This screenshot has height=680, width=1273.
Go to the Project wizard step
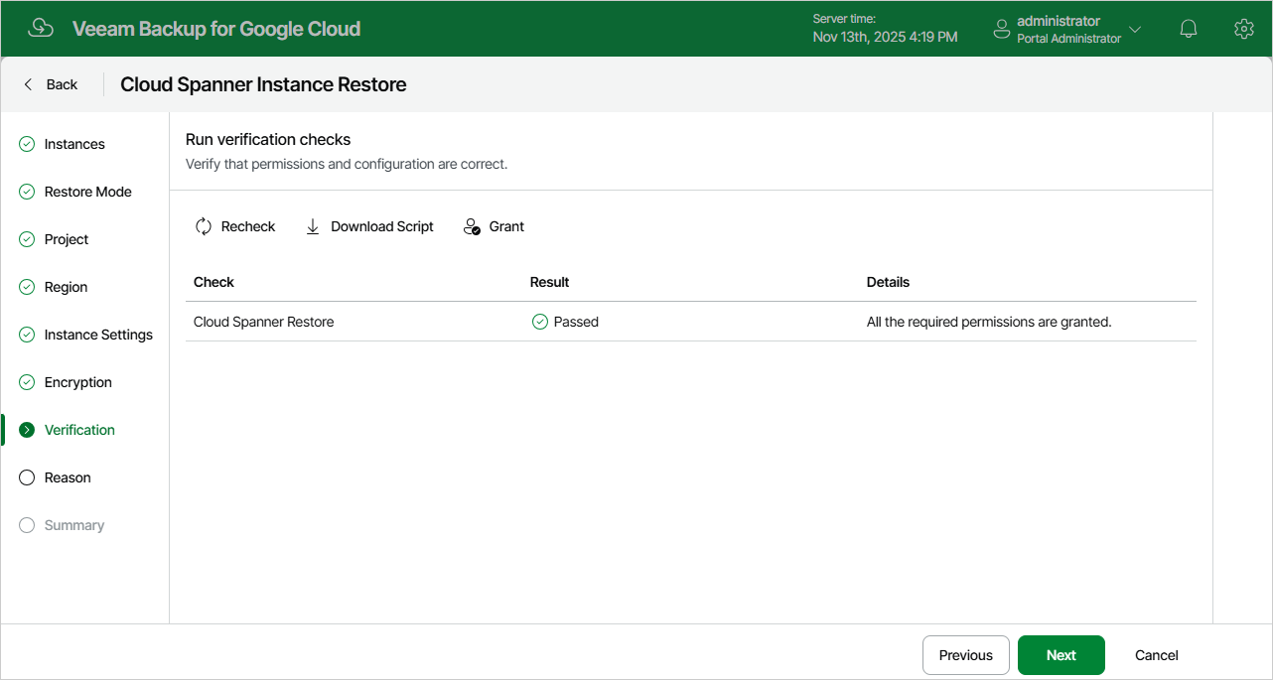[x=67, y=239]
